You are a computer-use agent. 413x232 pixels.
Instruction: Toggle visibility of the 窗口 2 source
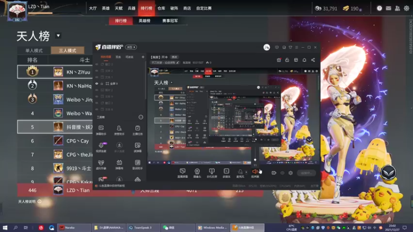(x=97, y=64)
